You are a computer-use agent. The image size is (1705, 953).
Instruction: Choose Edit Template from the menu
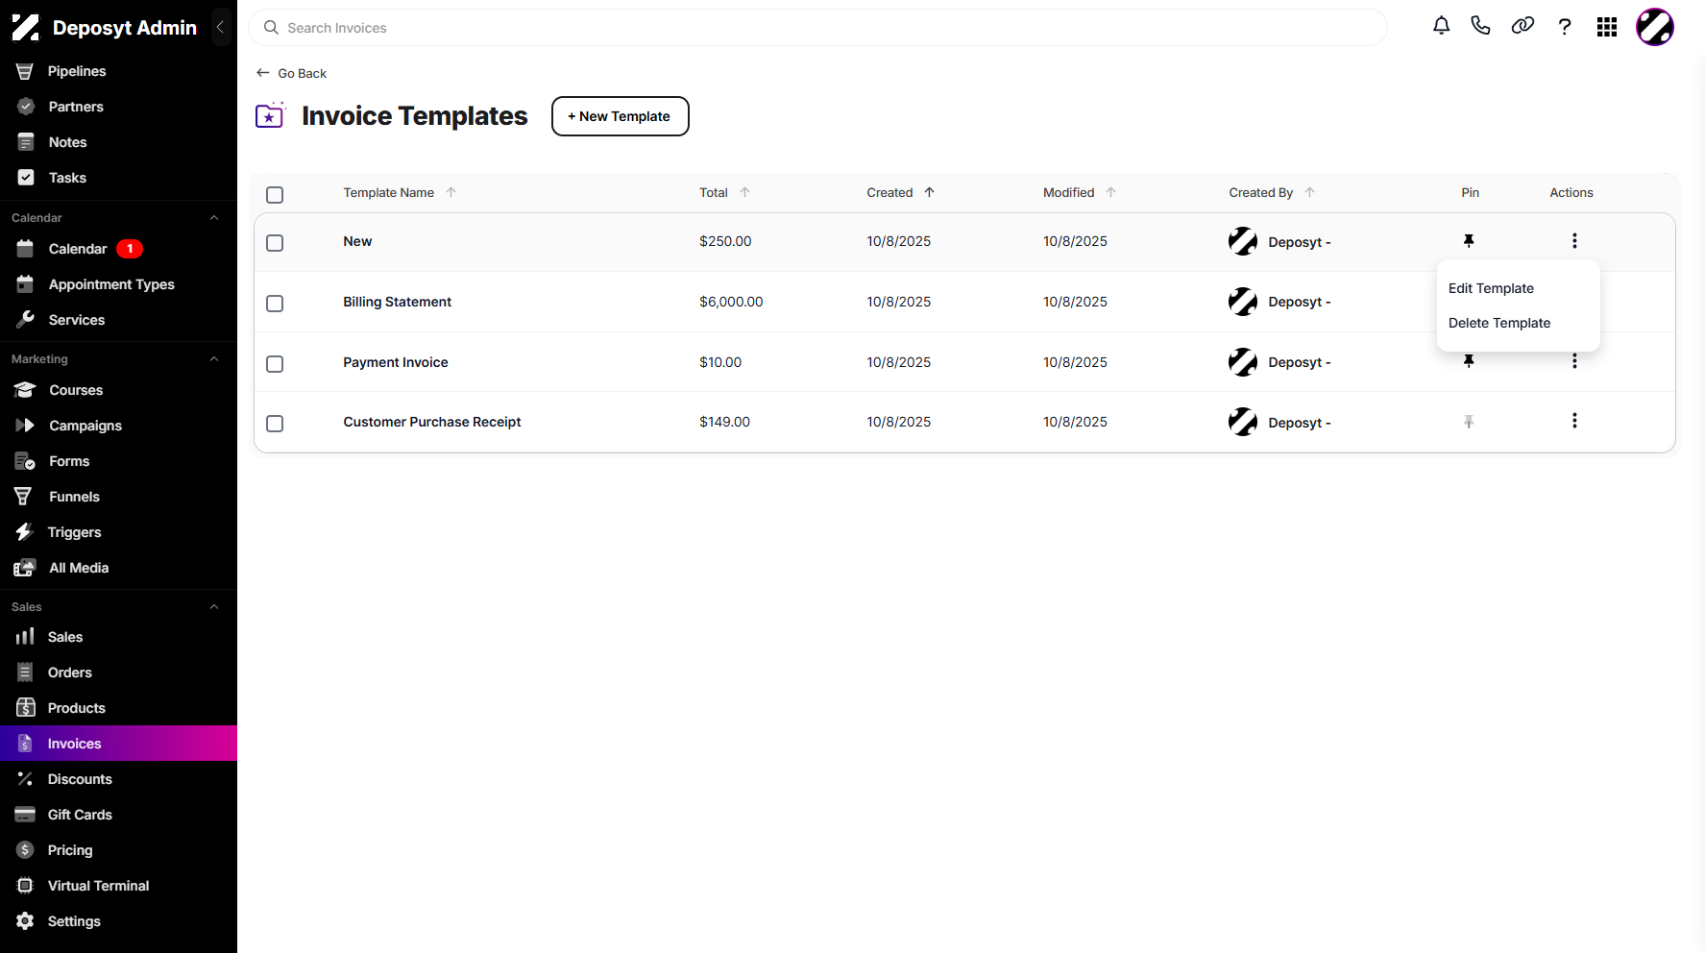point(1491,288)
